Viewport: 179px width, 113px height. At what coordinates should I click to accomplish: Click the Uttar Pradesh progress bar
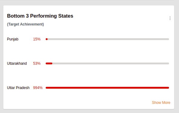point(107,88)
